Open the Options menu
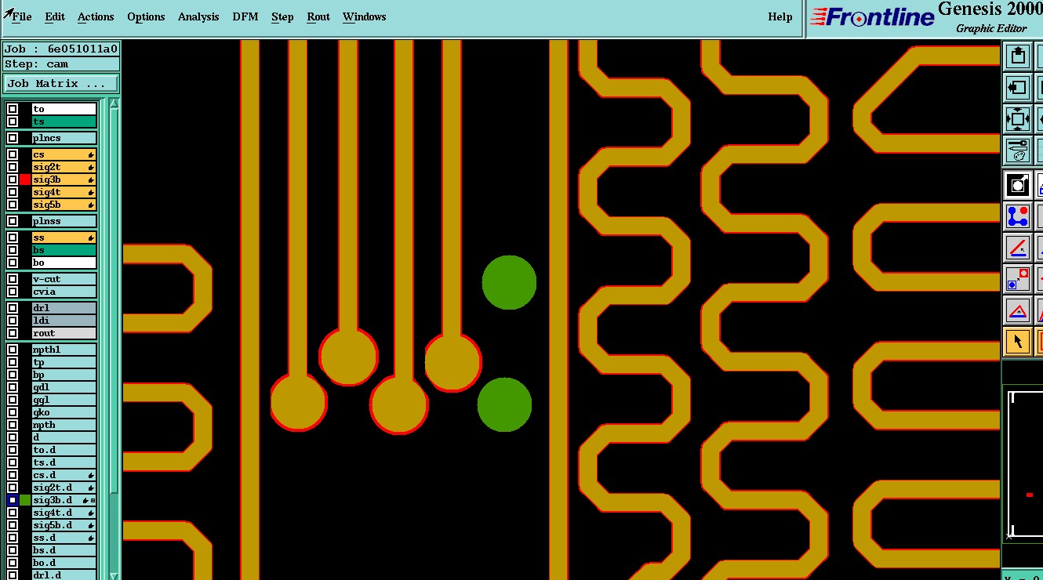 click(146, 16)
